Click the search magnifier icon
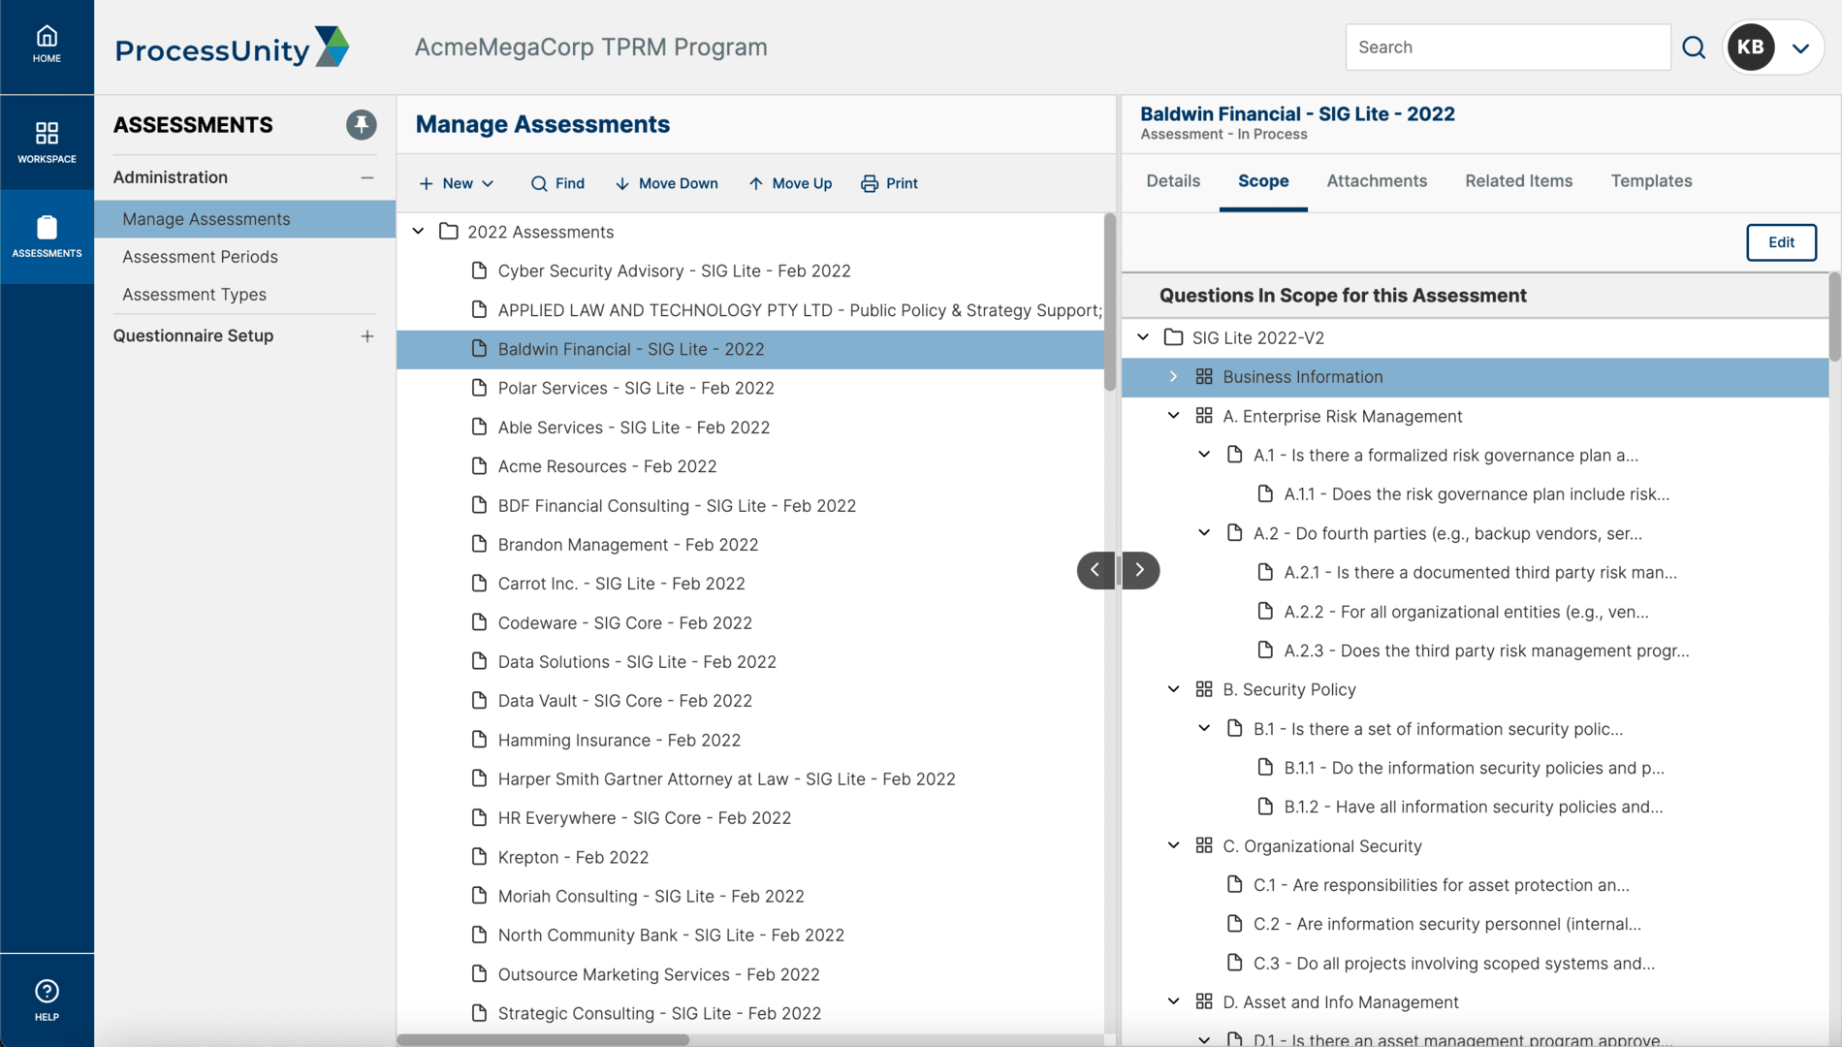This screenshot has width=1842, height=1047. (1693, 48)
